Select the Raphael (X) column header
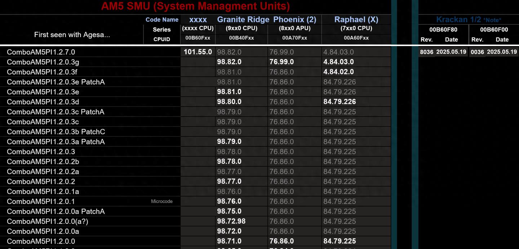Screen dimensions: 519x249 [356, 19]
